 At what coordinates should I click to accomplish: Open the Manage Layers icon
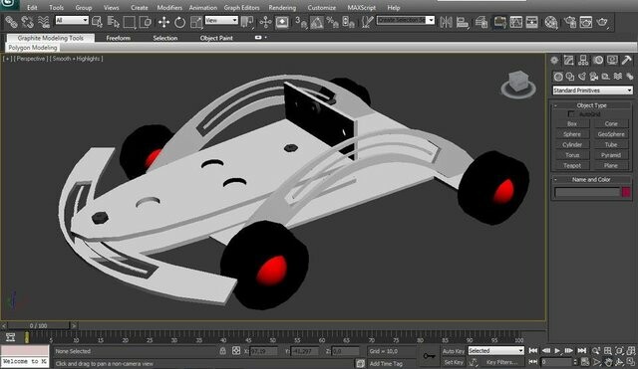coord(481,22)
